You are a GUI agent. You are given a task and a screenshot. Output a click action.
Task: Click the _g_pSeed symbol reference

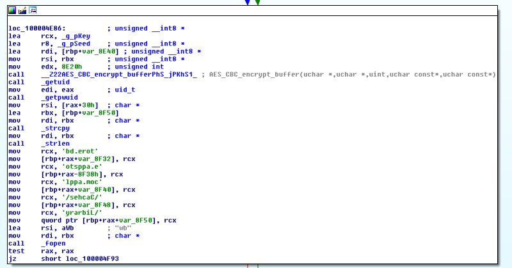coord(74,43)
